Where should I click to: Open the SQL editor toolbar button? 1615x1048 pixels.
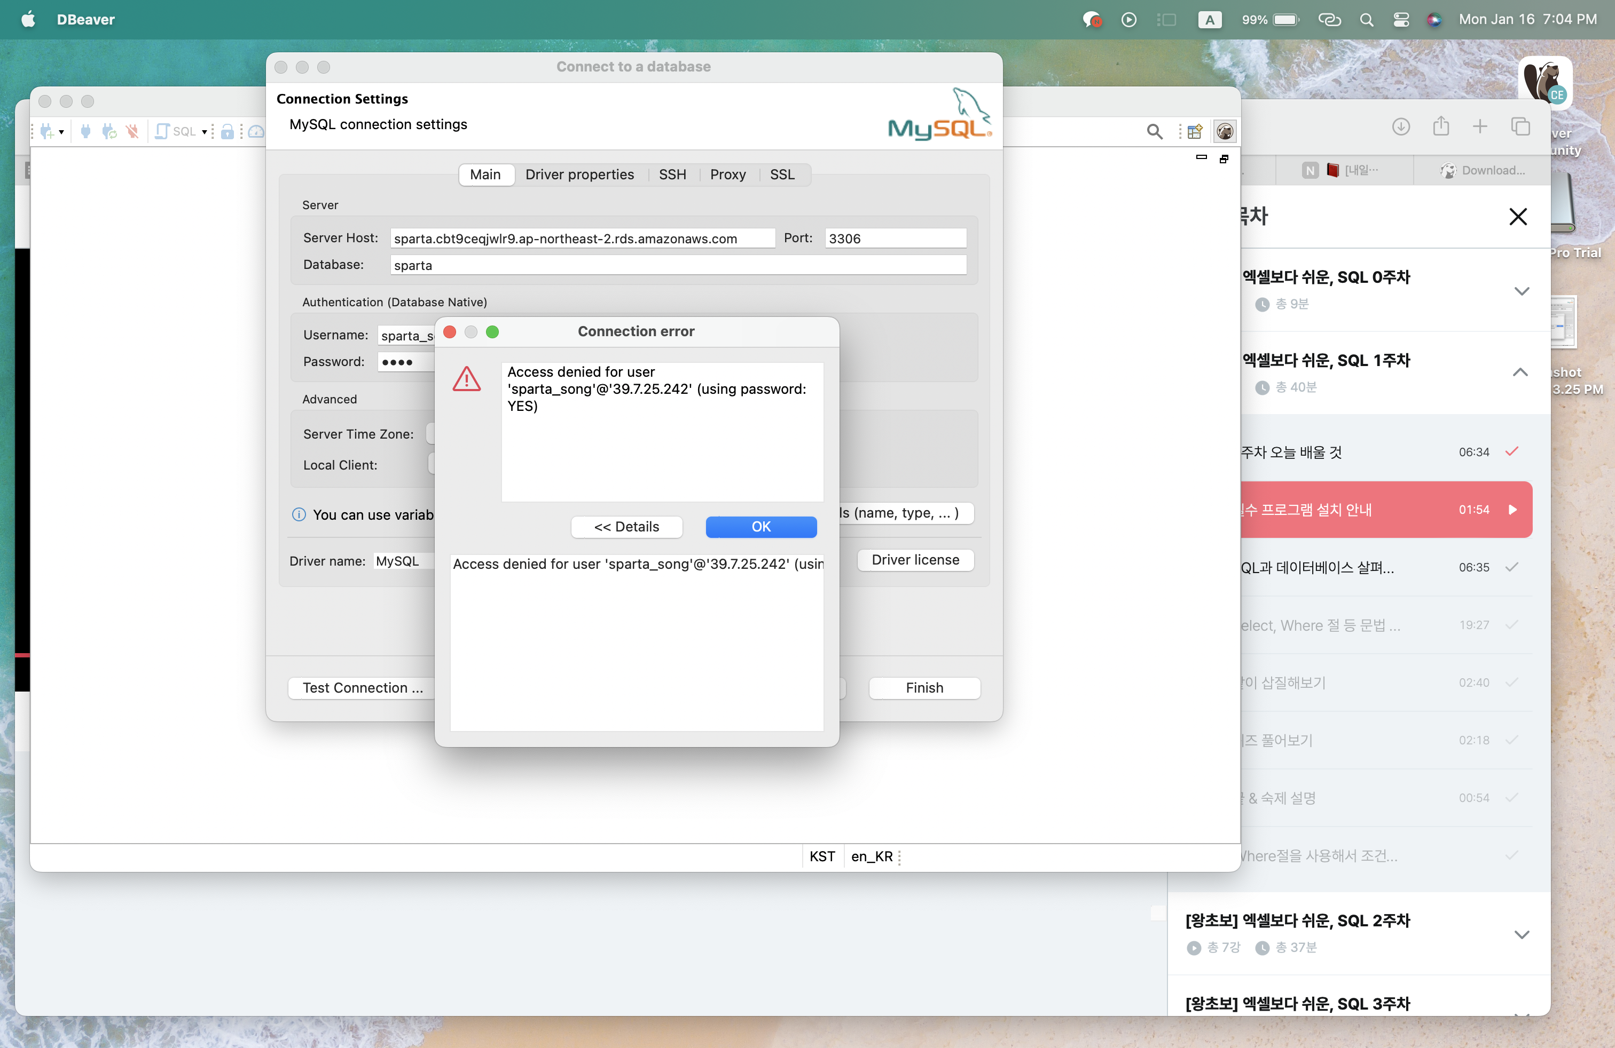[x=176, y=131]
